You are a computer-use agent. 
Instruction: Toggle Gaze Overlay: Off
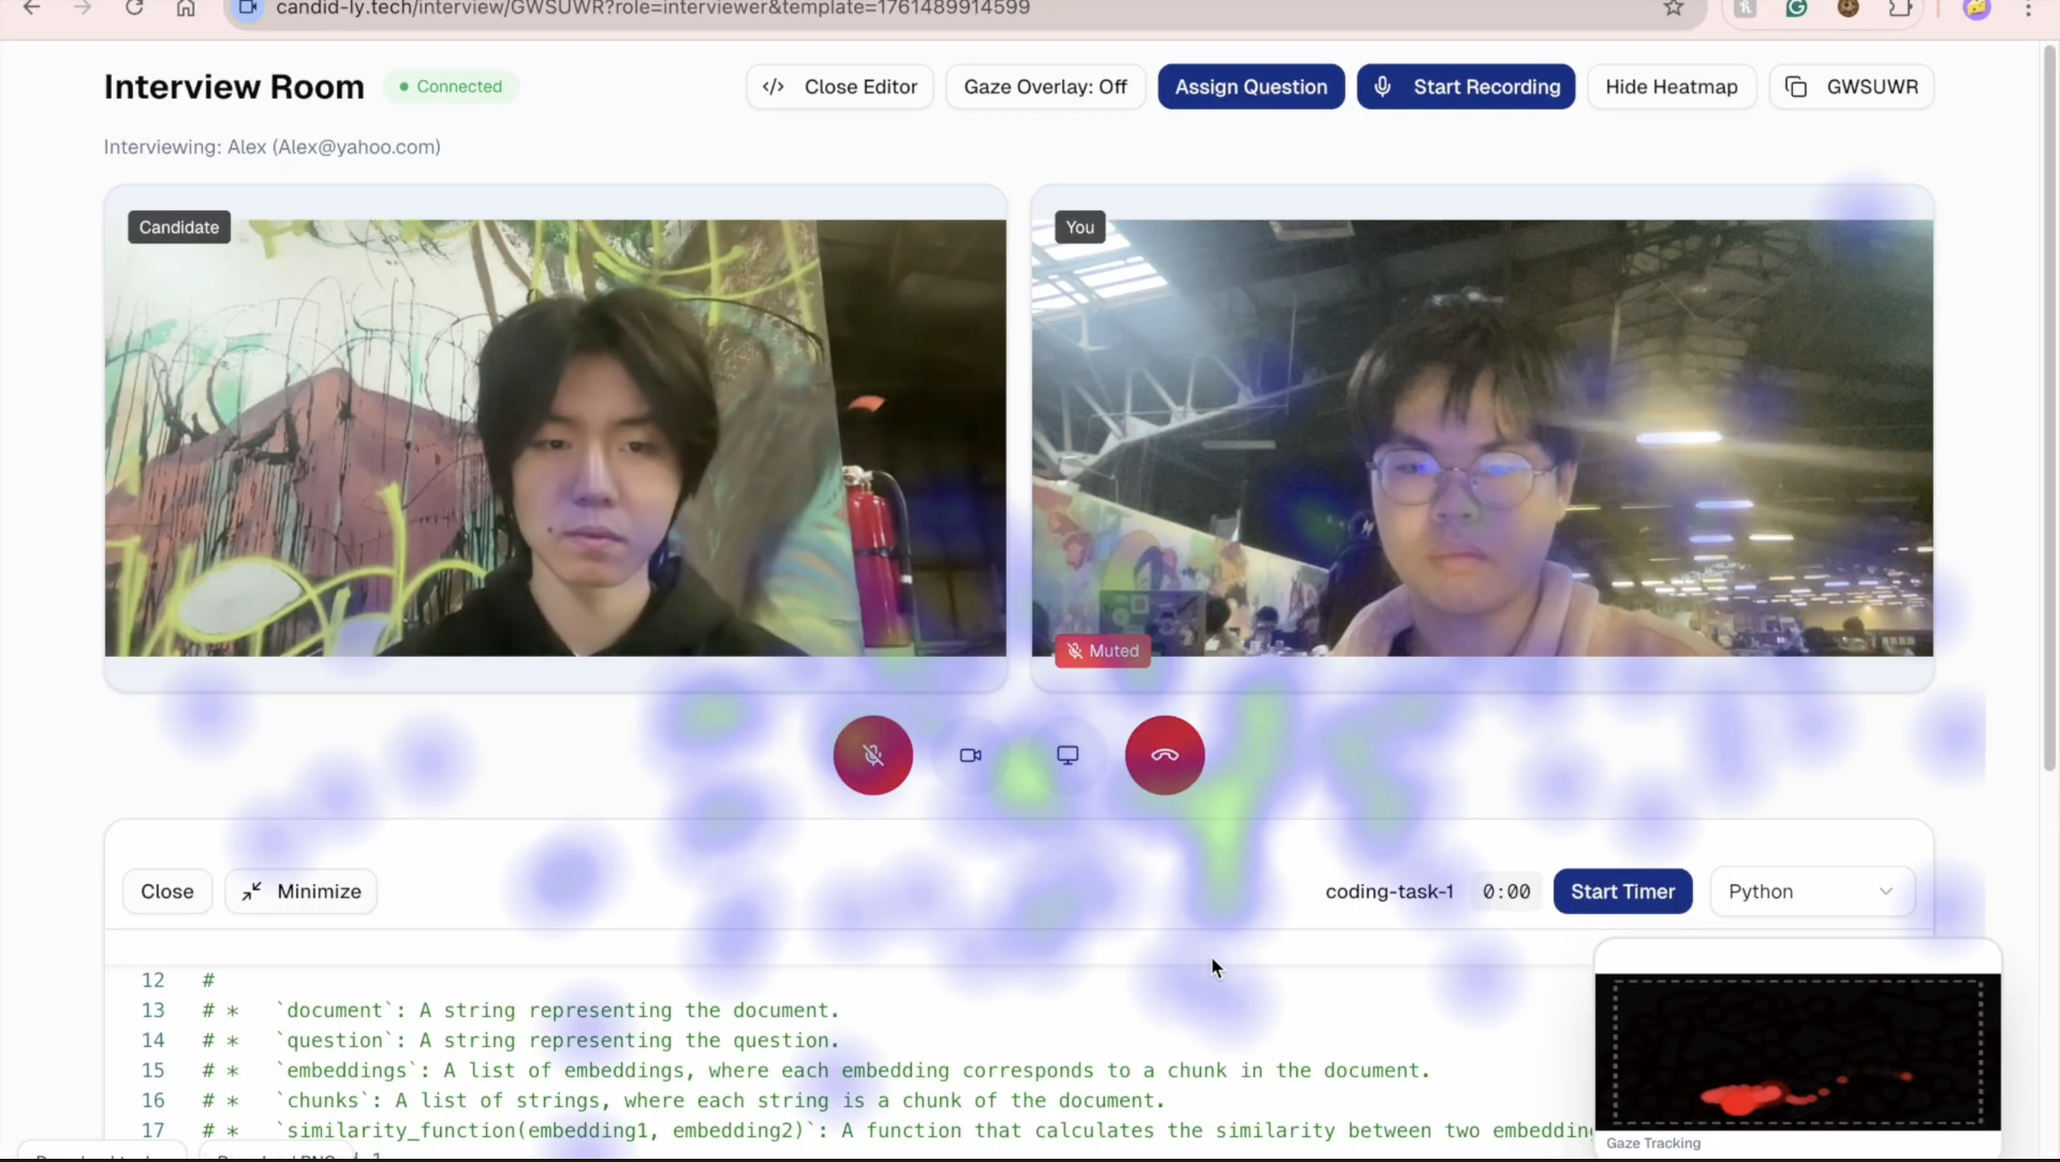tap(1044, 87)
